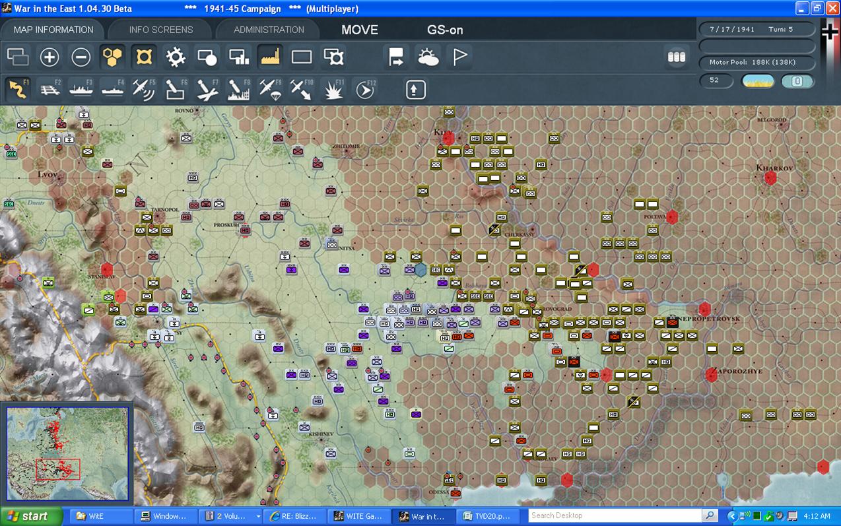The width and height of the screenshot is (841, 526).
Task: Click the Zaporozhye red city hex
Action: click(x=711, y=375)
